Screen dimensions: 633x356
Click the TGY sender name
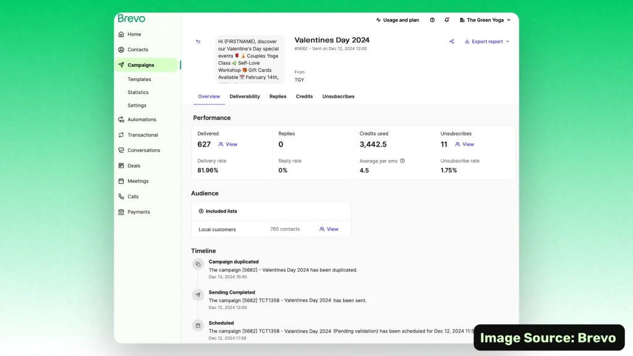[x=299, y=80]
